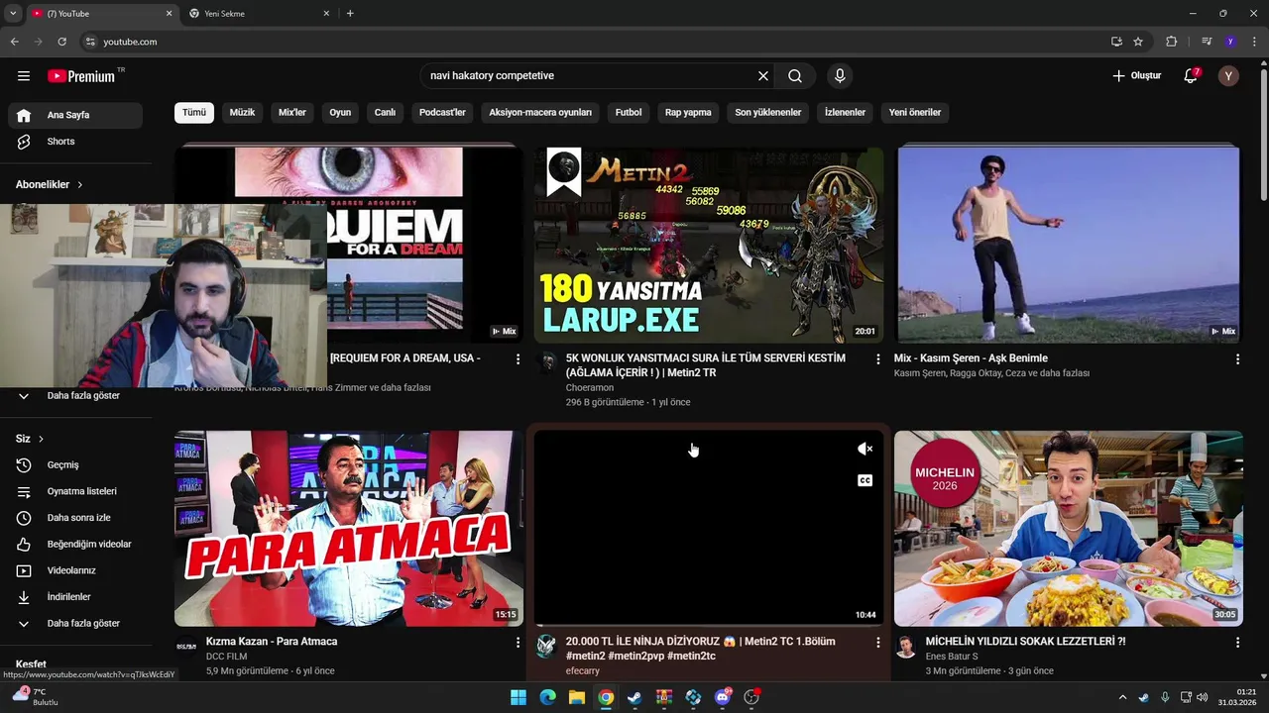Screen dimensions: 1269x713
Task: Open Choeramon channel avatar
Action: tap(546, 361)
